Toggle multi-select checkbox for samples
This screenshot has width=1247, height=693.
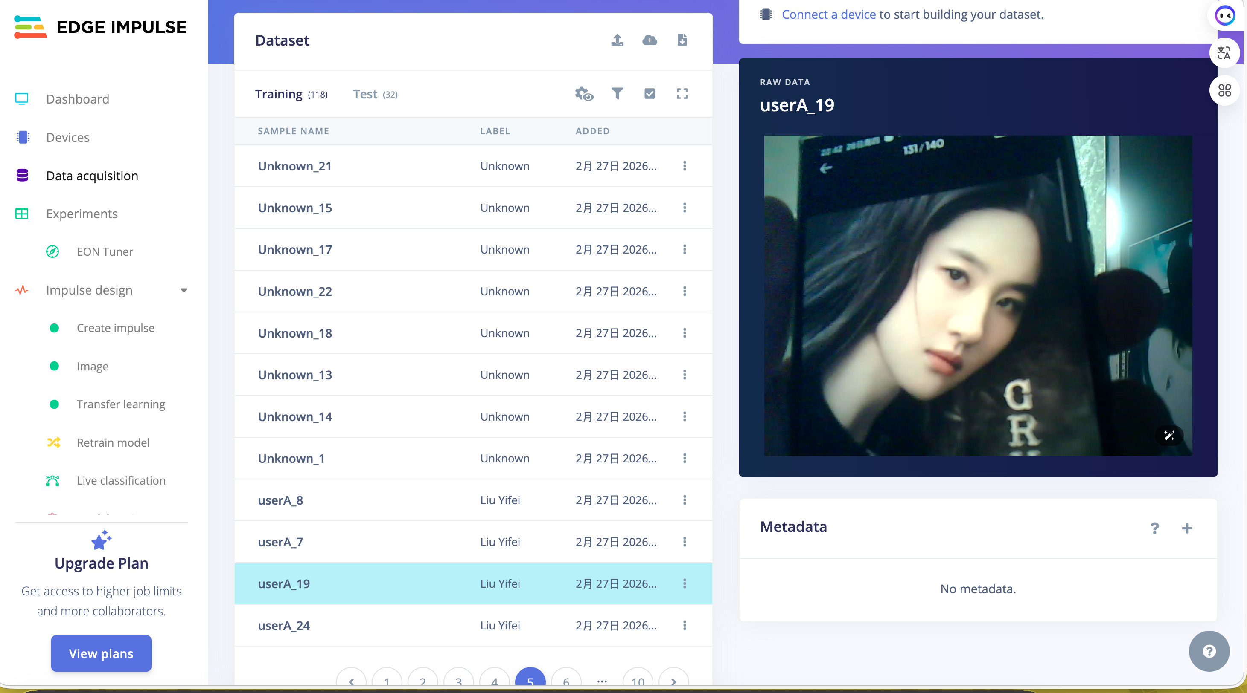coord(650,93)
